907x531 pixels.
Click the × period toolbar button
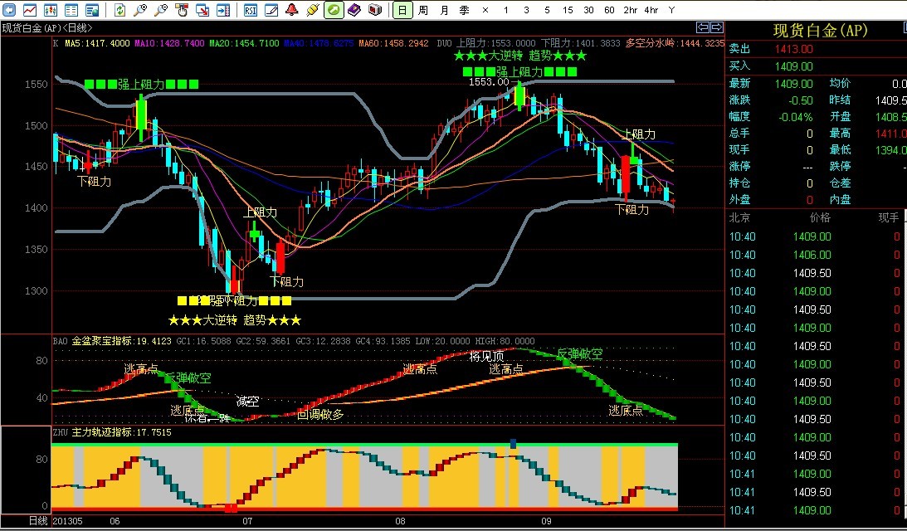(x=485, y=10)
